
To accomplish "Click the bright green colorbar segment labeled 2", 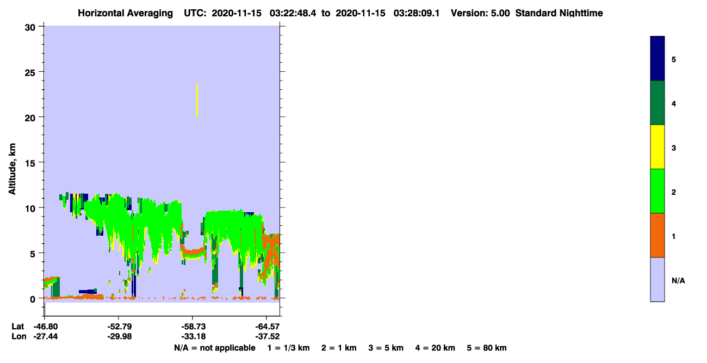I will click(658, 191).
